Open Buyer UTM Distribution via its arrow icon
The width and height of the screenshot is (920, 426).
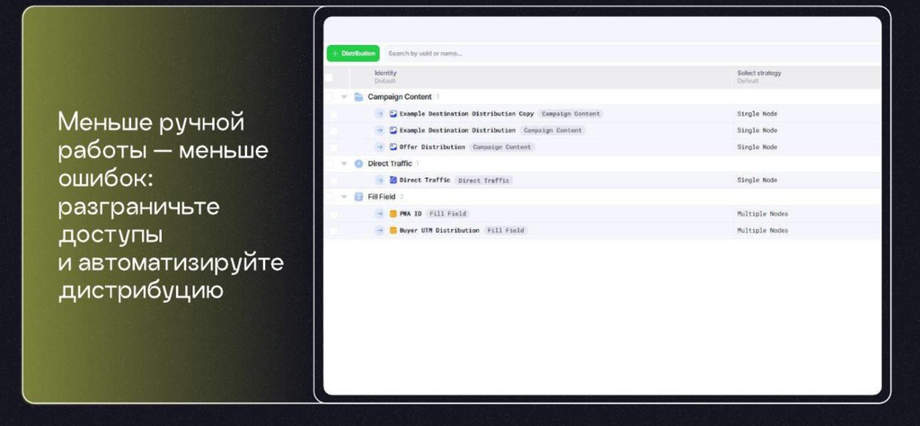380,231
